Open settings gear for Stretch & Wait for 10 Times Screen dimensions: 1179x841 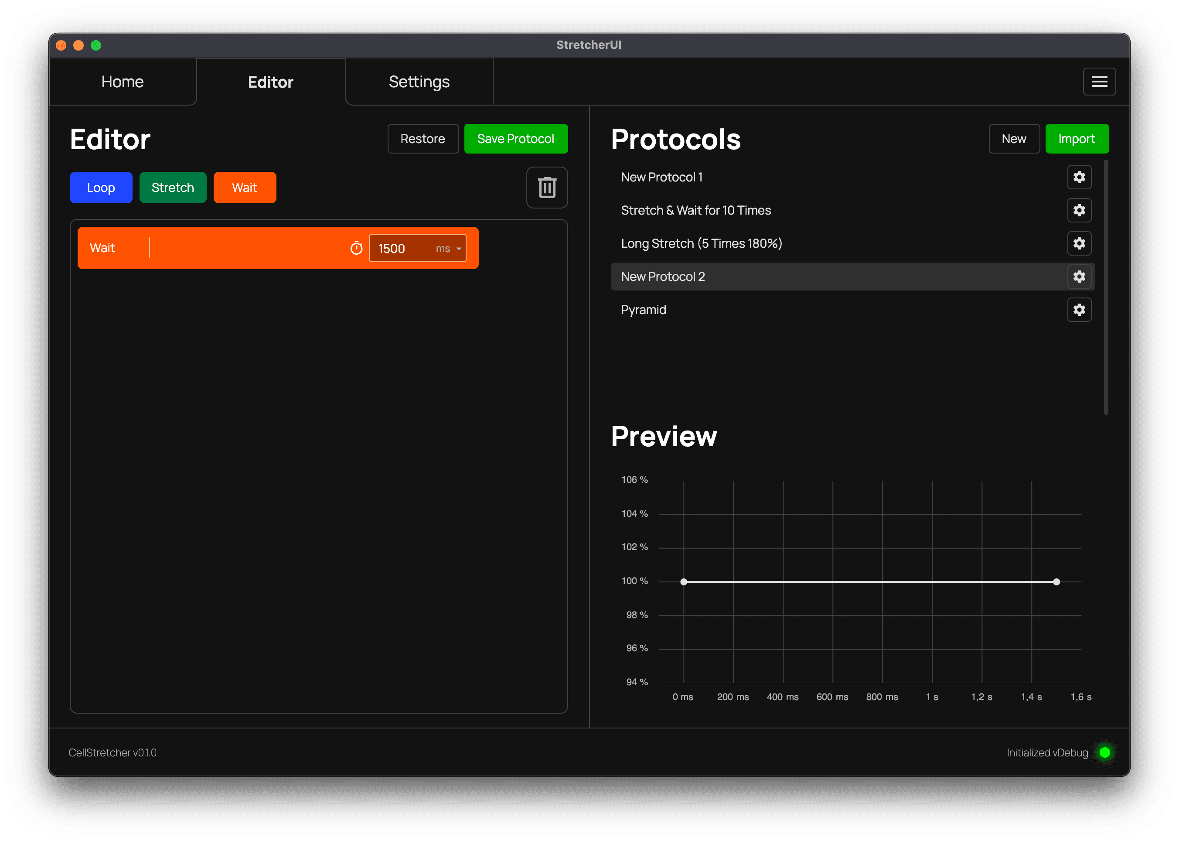coord(1079,210)
